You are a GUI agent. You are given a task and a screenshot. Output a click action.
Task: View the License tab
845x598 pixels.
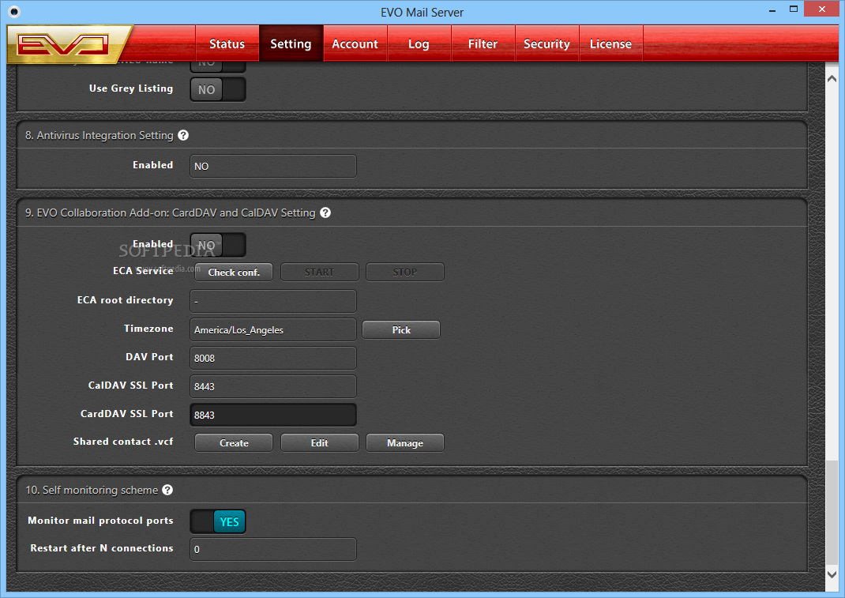[x=610, y=43]
